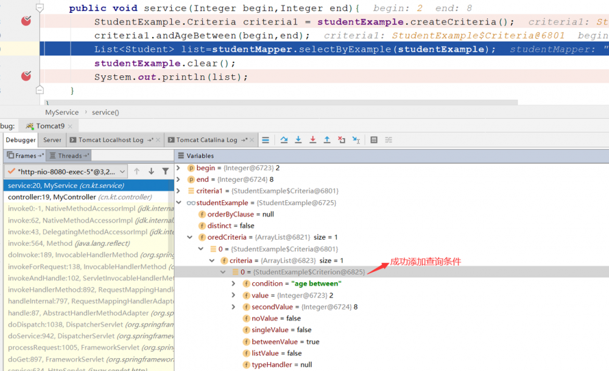Viewport: 609px width, 371px height.
Task: Click the red Force Step Into icon
Action: (313, 140)
